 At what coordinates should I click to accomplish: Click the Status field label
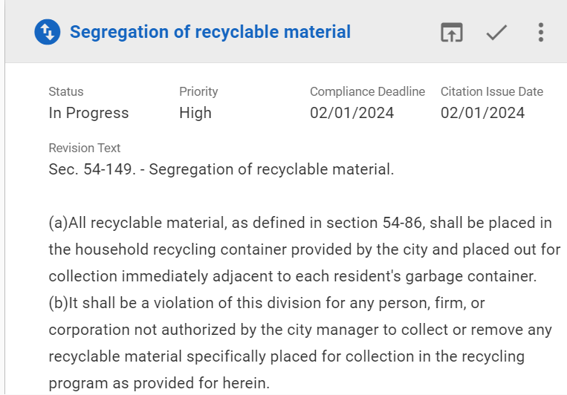pyautogui.click(x=66, y=92)
